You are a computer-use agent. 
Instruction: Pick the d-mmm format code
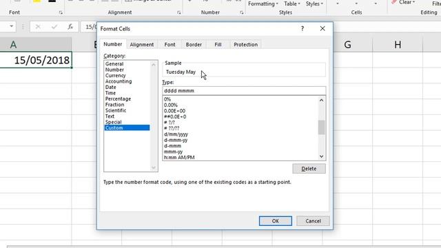coord(172,145)
